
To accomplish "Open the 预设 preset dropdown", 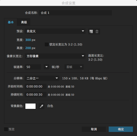I will [55, 31].
